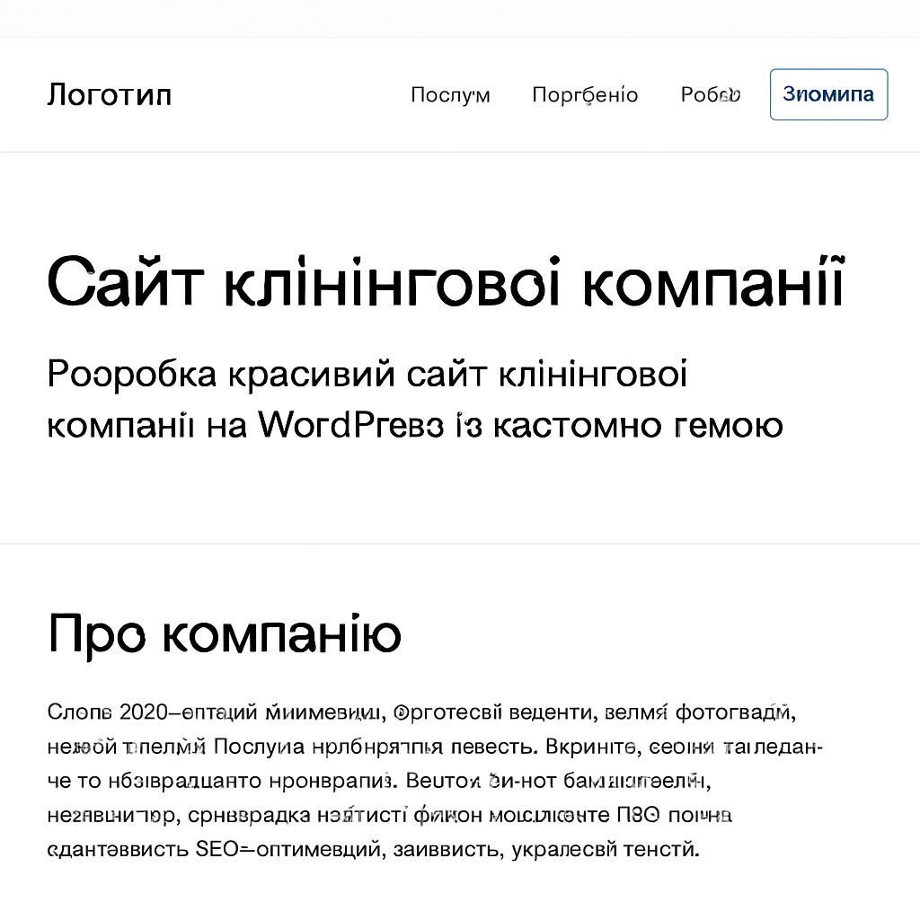Viewport: 920px width, 920px height.
Task: Click the Логотип site logo
Action: [x=109, y=94]
